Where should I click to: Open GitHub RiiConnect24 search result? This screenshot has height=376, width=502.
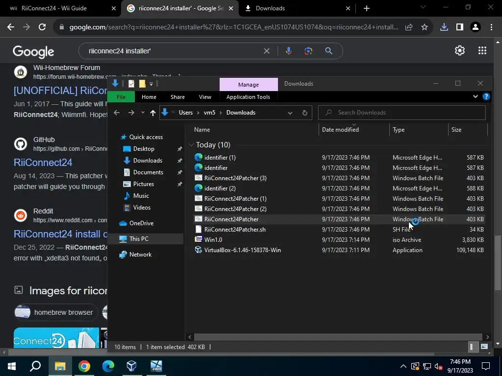point(43,163)
